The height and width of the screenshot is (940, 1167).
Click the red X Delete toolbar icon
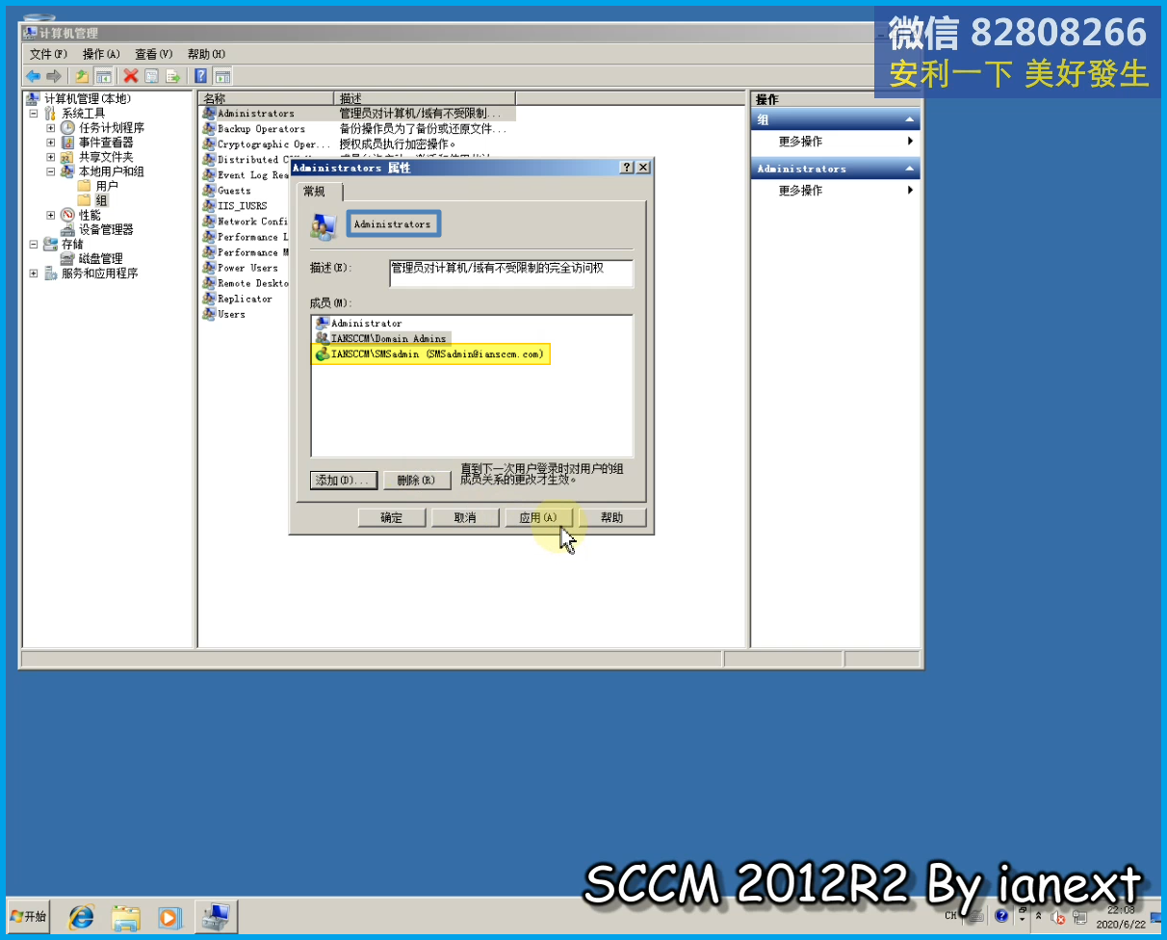[x=131, y=76]
